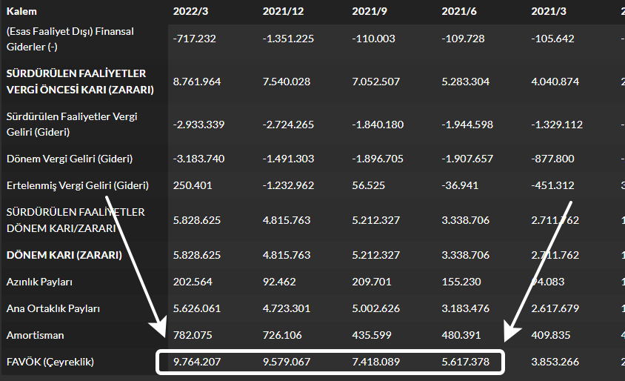Click the Kalem column header

pyautogui.click(x=21, y=12)
